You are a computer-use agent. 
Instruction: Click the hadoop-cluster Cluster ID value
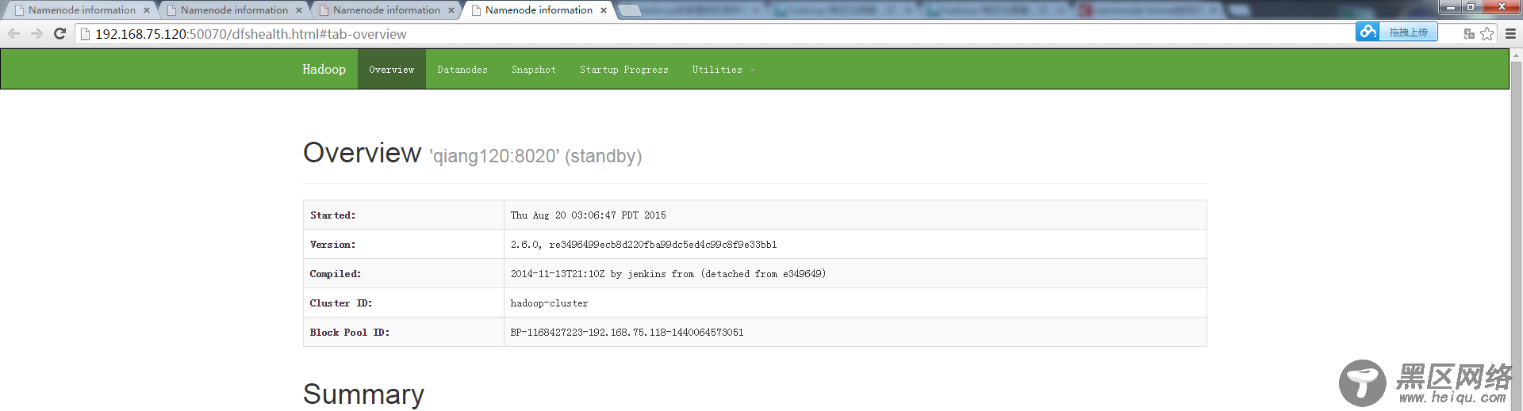[550, 303]
